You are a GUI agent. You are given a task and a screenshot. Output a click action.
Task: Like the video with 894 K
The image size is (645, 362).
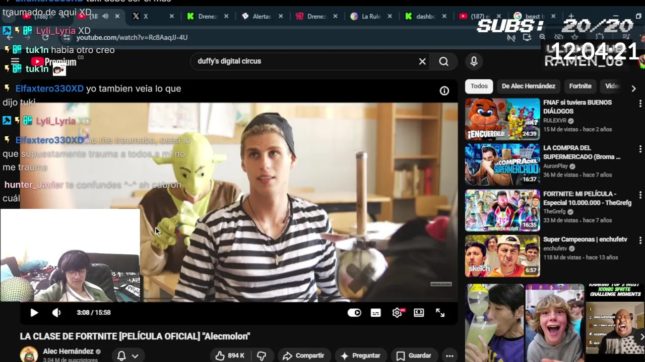230,356
